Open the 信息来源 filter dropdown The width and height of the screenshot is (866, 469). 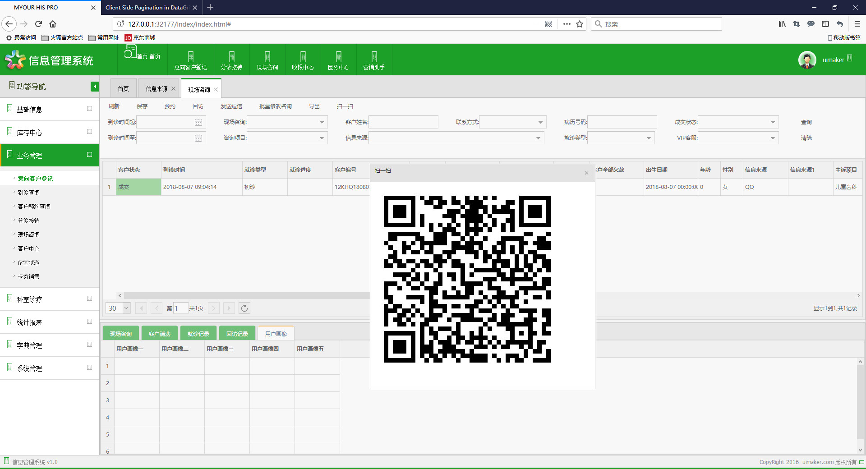pyautogui.click(x=538, y=138)
